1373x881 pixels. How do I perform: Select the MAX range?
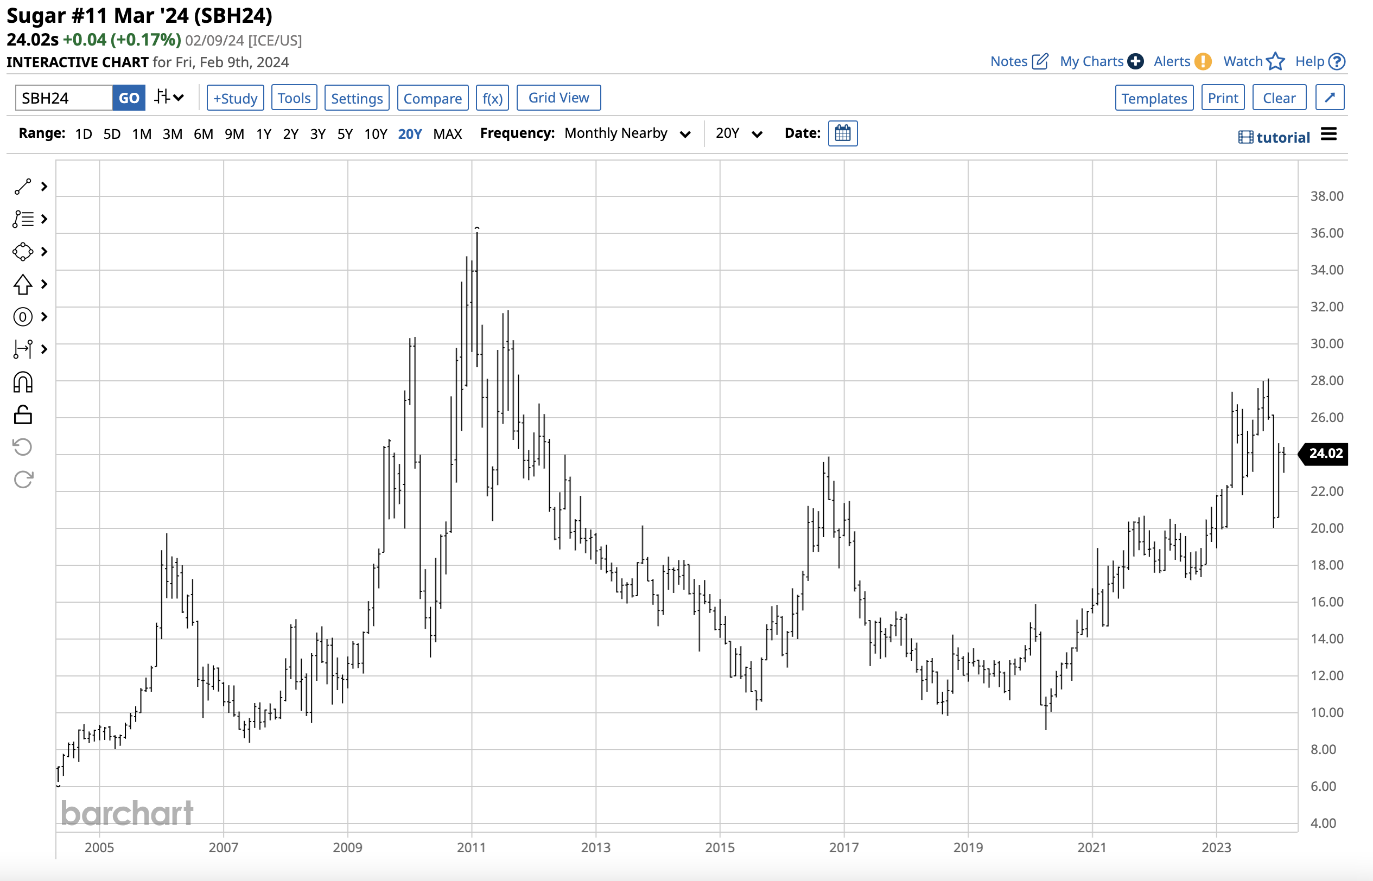(x=448, y=134)
